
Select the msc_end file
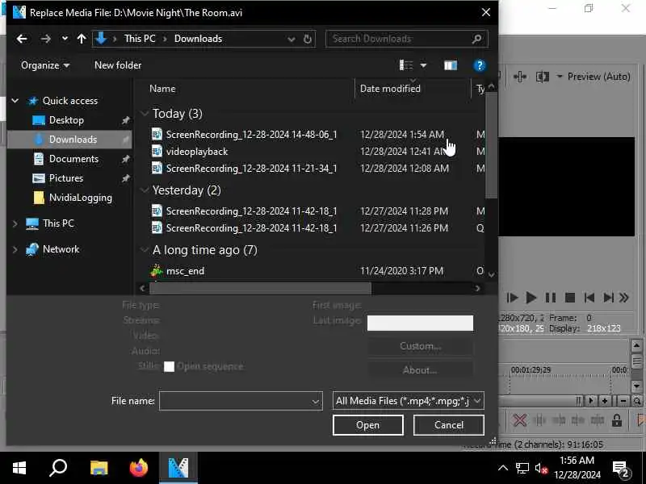(x=185, y=271)
